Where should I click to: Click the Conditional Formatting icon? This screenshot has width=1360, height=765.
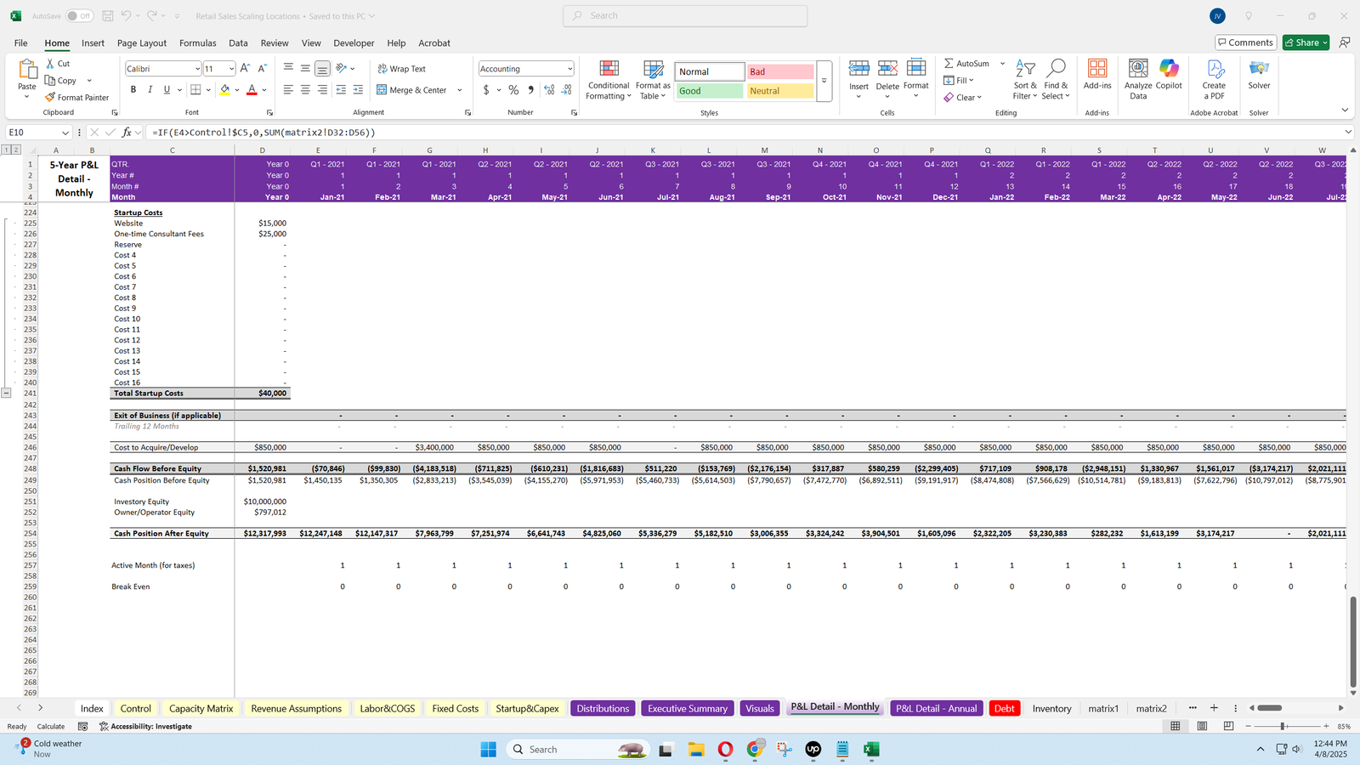pyautogui.click(x=609, y=70)
